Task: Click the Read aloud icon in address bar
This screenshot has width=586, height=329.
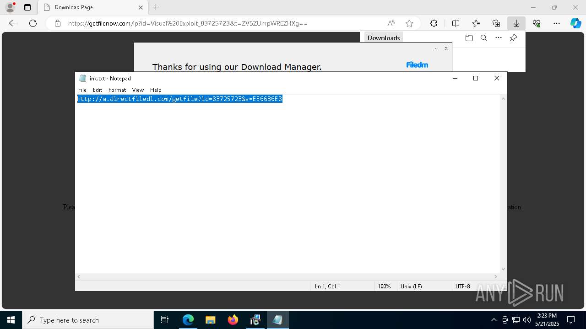Action: [x=391, y=23]
